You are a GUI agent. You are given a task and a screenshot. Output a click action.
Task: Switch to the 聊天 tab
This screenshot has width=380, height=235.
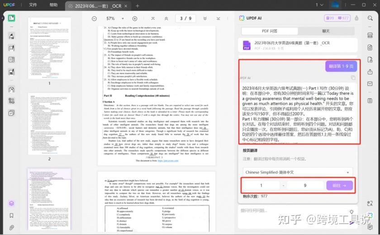coord(326,31)
